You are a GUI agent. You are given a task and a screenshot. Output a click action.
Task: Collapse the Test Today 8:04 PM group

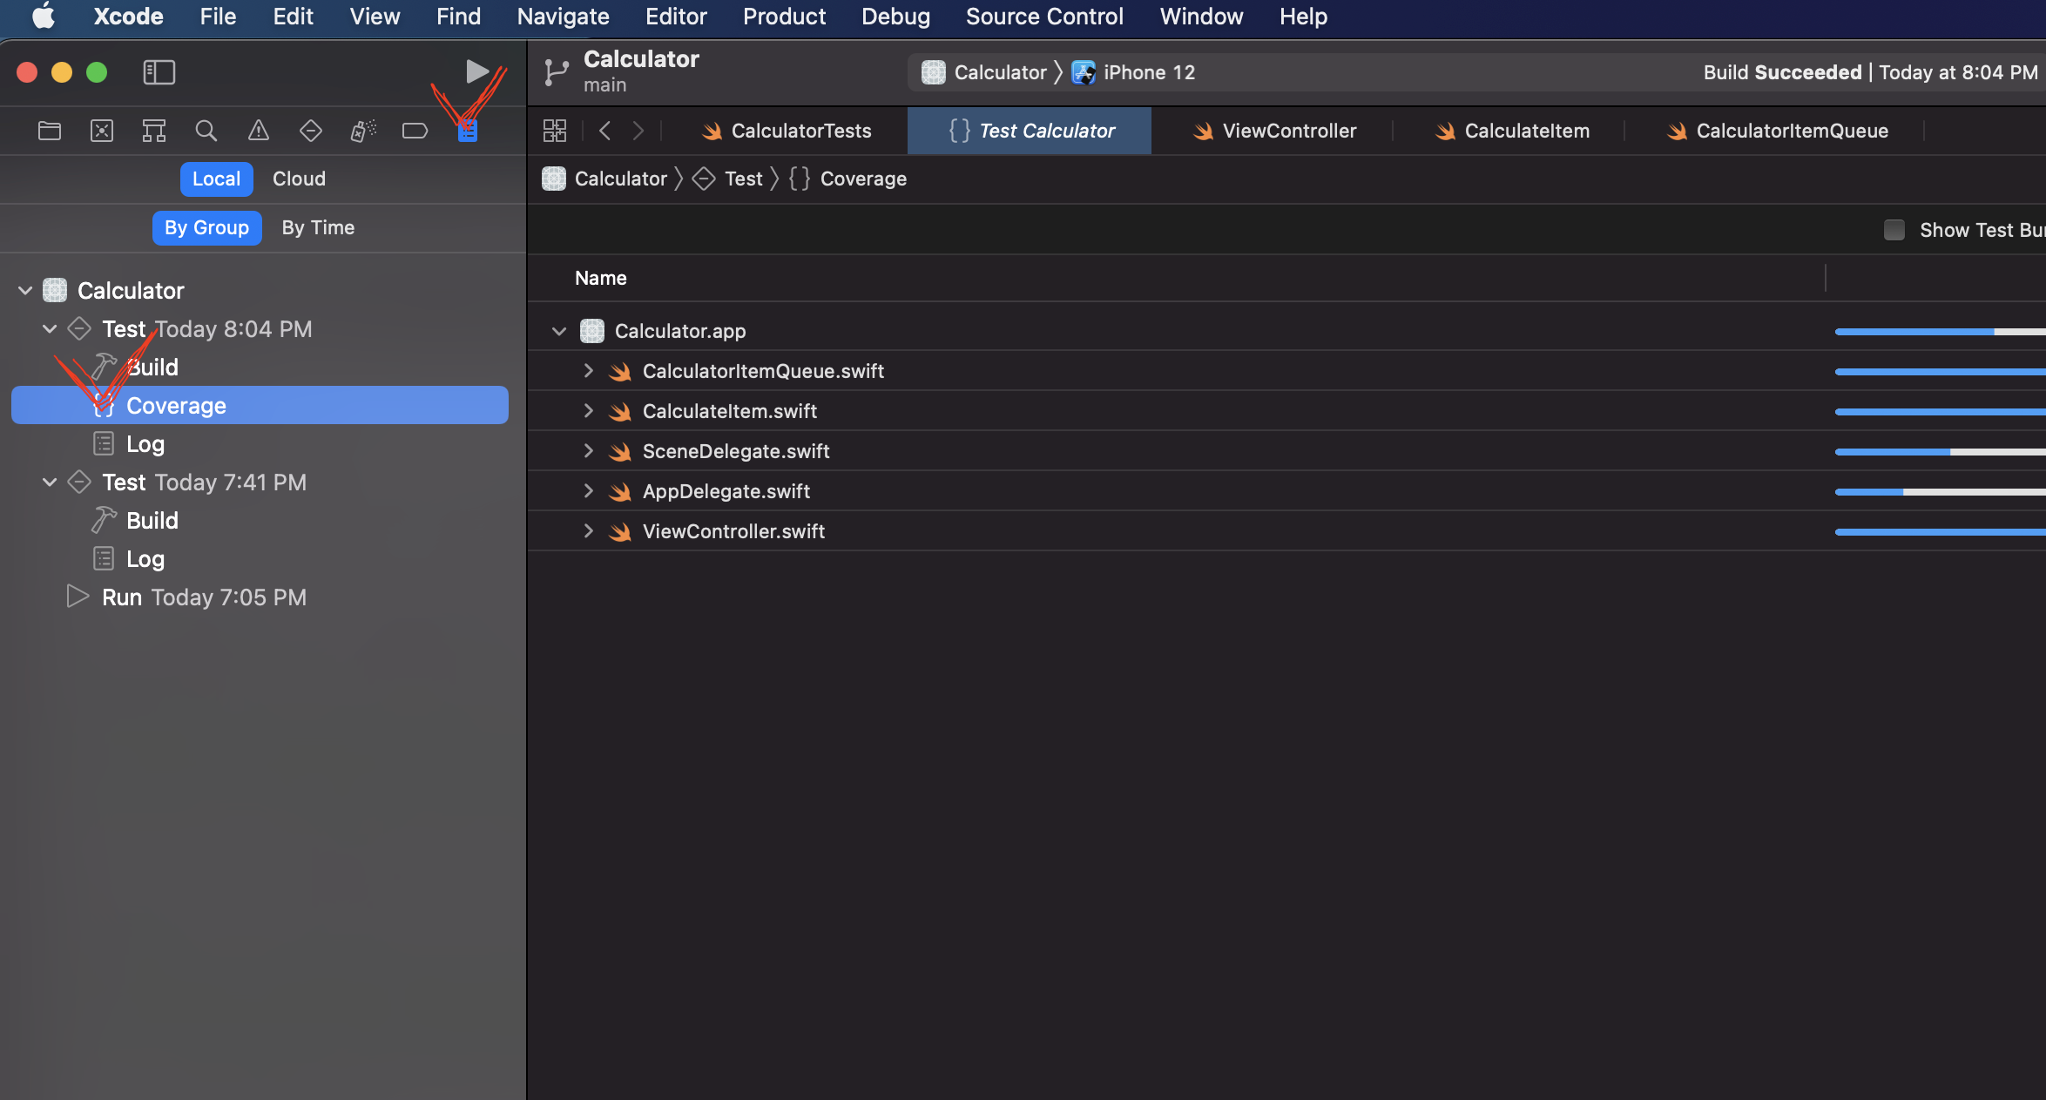click(50, 328)
